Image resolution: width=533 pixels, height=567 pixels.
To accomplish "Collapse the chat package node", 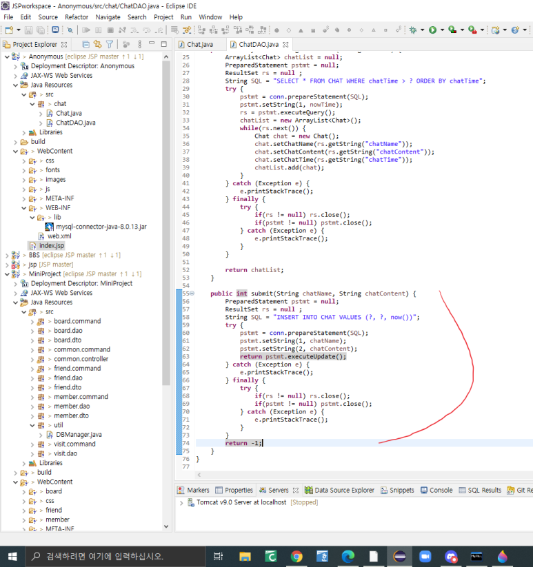I will [x=32, y=104].
